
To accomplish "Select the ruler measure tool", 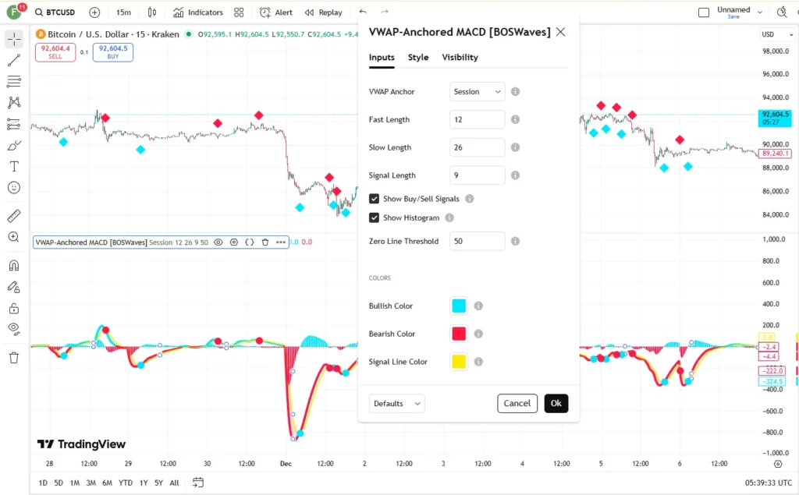I will point(14,216).
